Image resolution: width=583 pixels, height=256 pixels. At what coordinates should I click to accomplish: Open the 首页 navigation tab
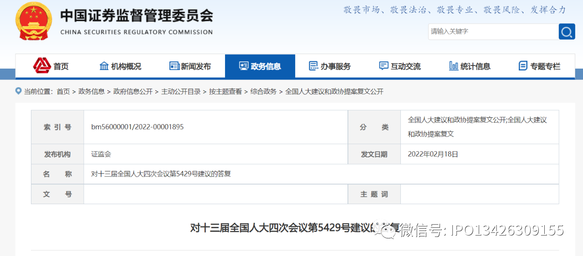tap(51, 66)
